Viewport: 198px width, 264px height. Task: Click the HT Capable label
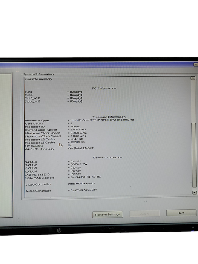point(34,146)
